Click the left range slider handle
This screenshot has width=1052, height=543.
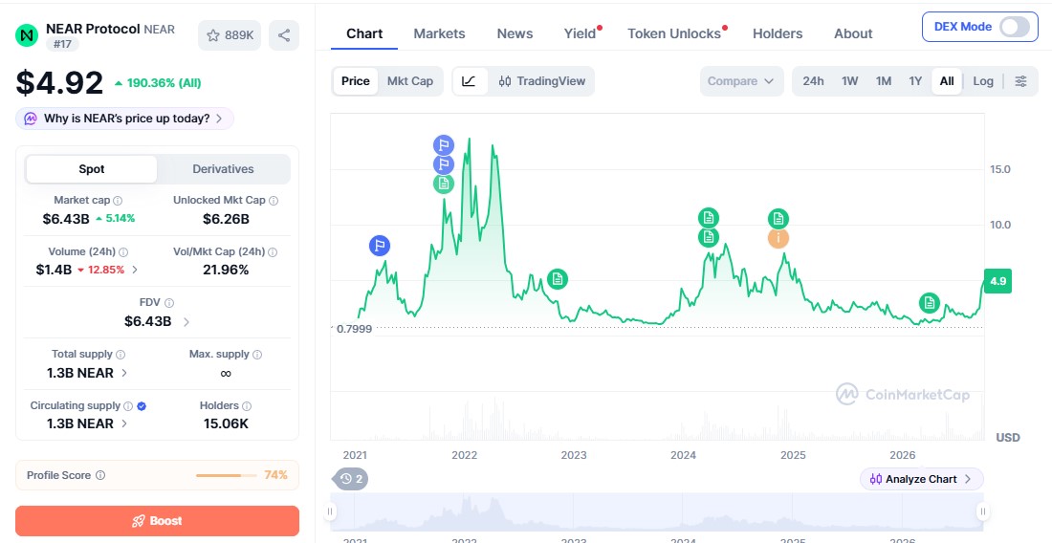point(330,511)
